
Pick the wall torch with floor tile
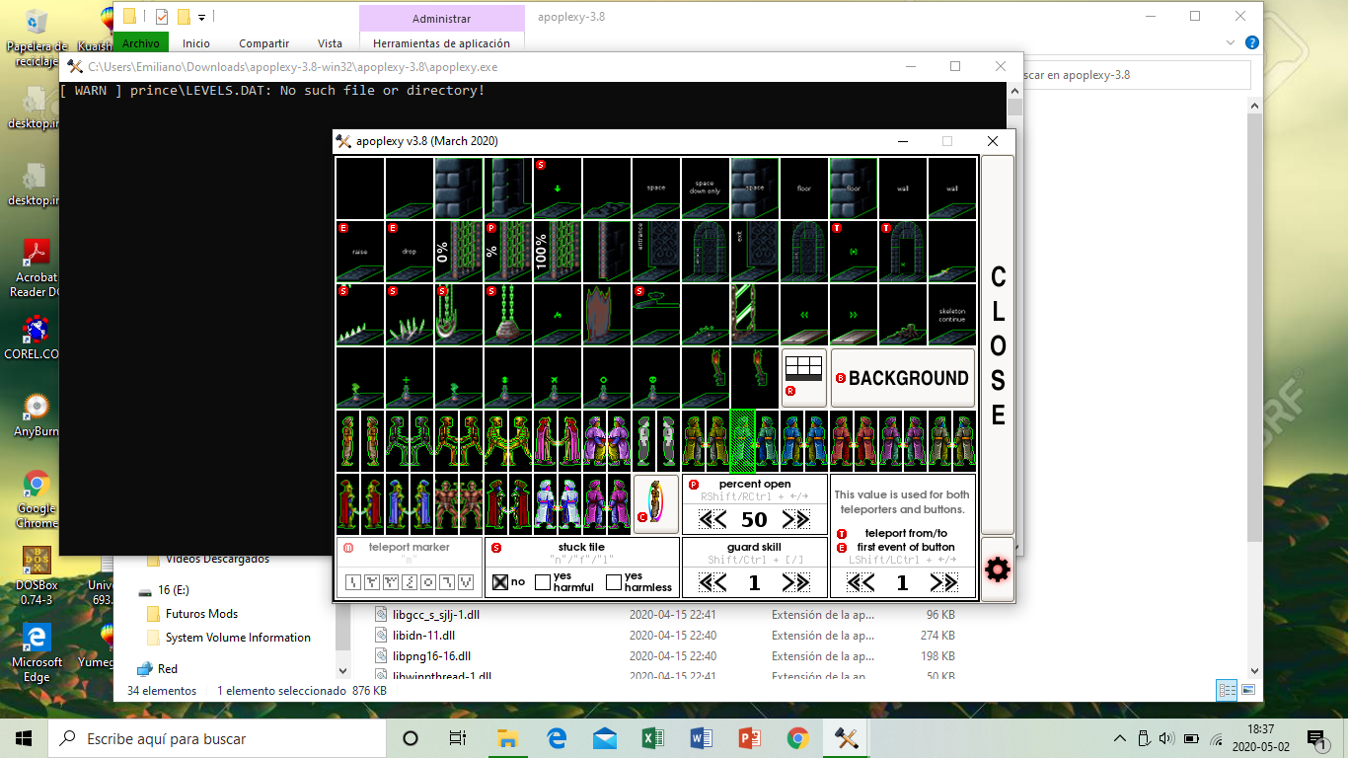[x=706, y=377]
